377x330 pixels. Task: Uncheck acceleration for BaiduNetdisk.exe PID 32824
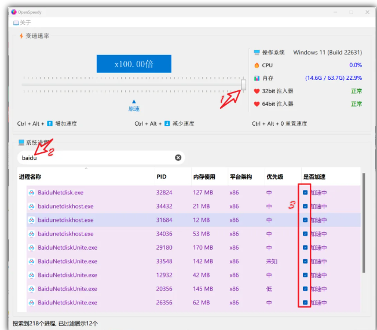click(305, 193)
